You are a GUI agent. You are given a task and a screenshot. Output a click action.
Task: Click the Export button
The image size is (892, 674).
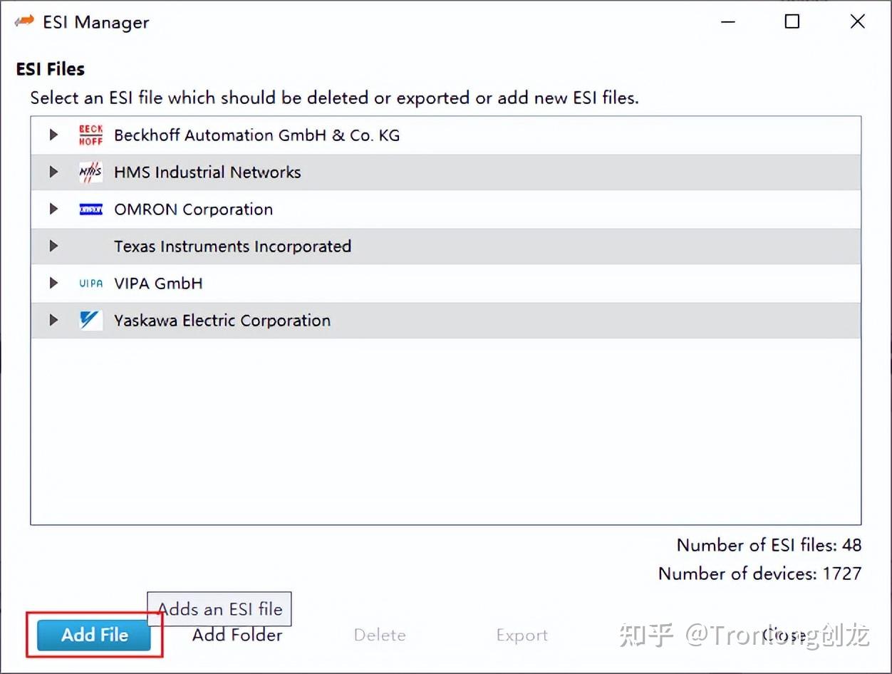(x=522, y=635)
